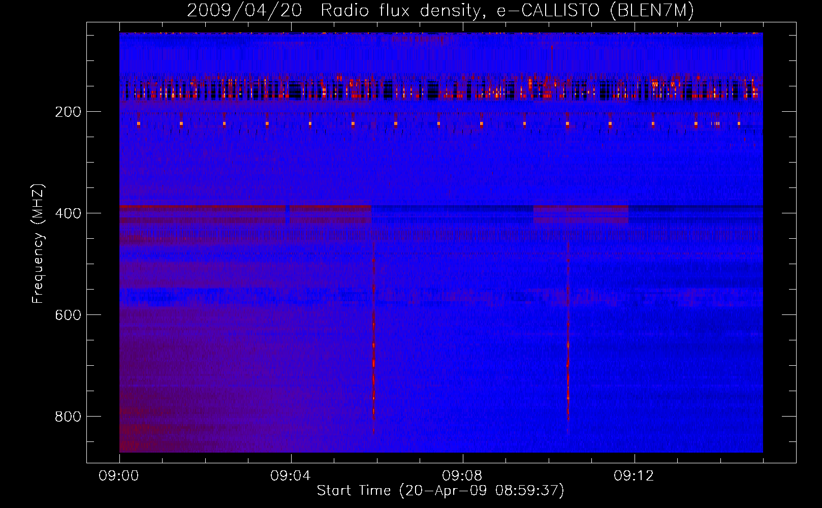The height and width of the screenshot is (508, 822).
Task: Click the plot title 2009/04/20 Radio flux density
Action: (x=440, y=11)
